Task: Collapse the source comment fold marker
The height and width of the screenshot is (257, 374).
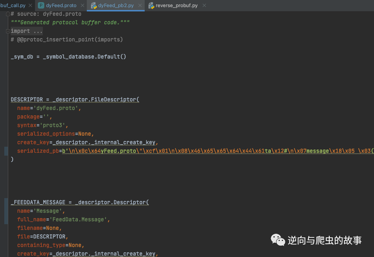Action: tap(8, 14)
